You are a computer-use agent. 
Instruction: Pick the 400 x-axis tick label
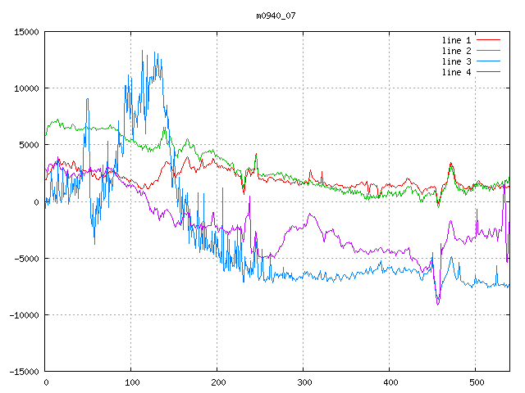(390, 382)
